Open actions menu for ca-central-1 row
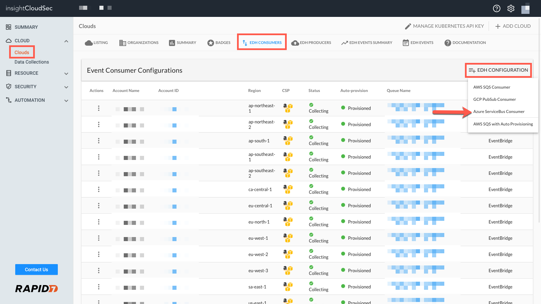Image resolution: width=541 pixels, height=304 pixels. point(99,189)
